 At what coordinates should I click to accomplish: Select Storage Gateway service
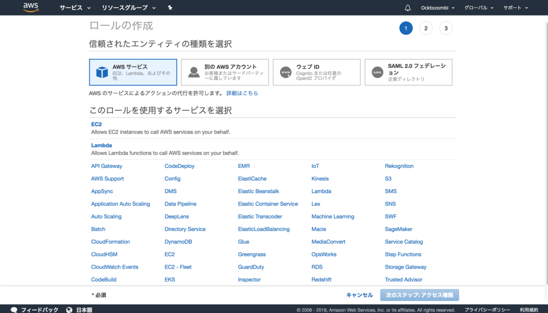point(406,267)
